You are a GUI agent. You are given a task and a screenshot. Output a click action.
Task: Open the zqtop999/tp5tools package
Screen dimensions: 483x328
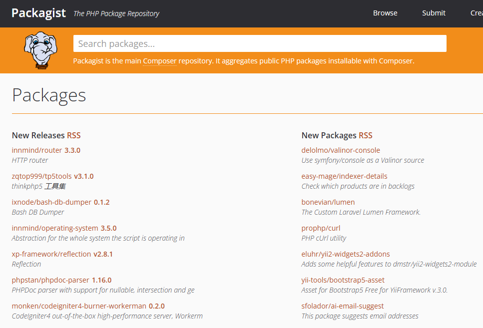pos(41,176)
